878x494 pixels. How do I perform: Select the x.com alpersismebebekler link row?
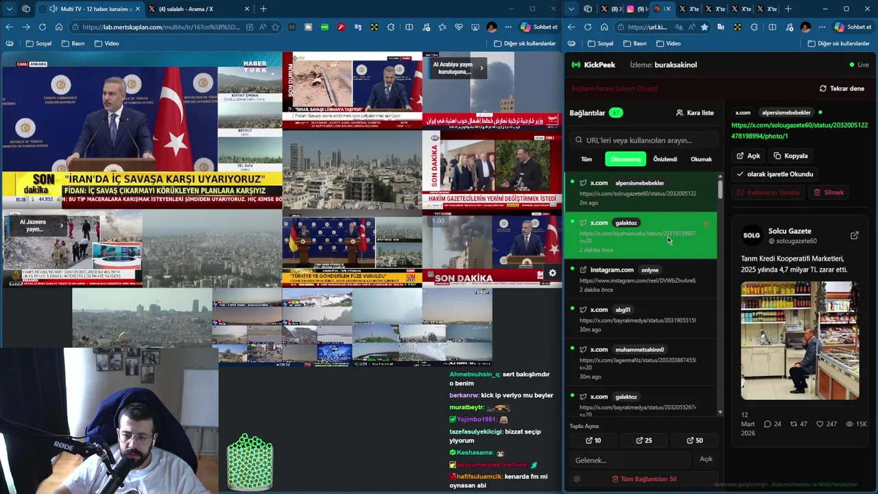coord(641,192)
